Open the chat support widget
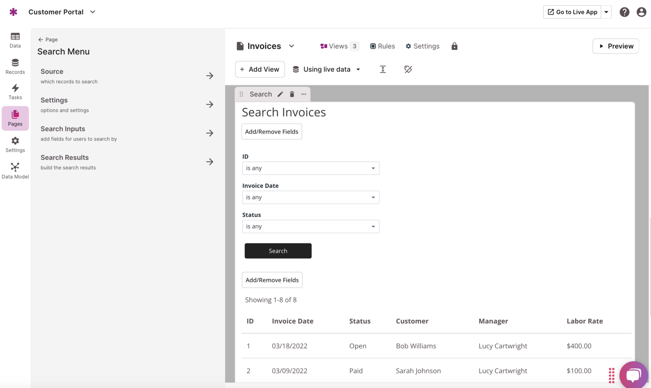This screenshot has height=388, width=651. coord(633,375)
